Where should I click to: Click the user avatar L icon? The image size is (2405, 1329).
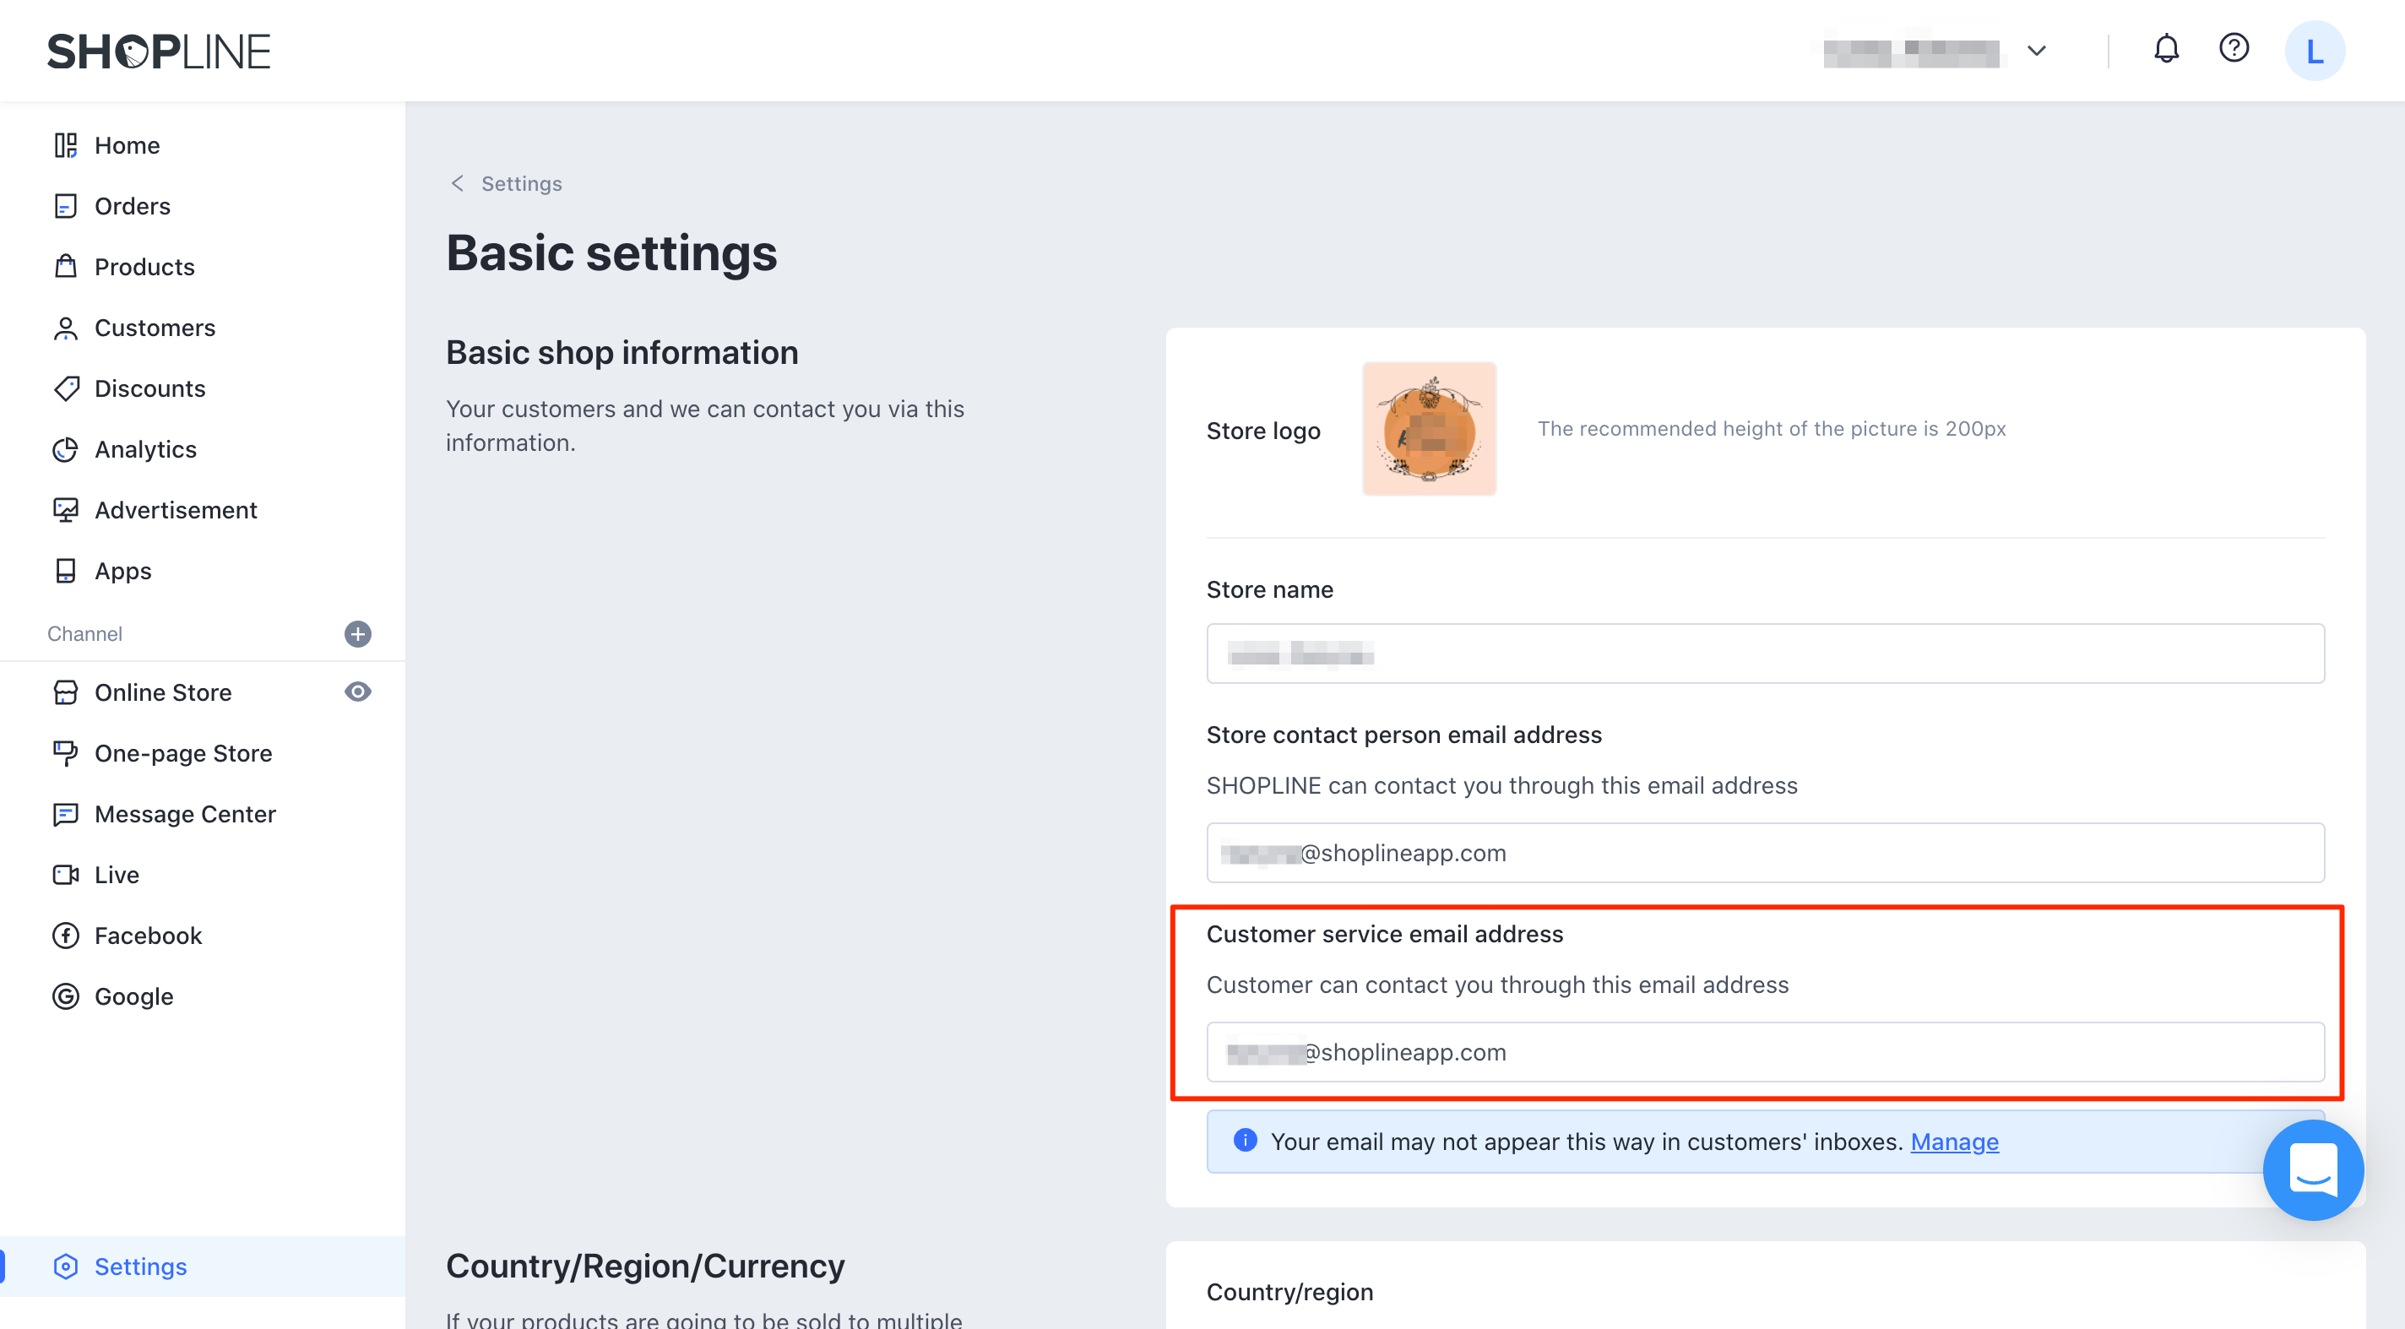click(2315, 51)
